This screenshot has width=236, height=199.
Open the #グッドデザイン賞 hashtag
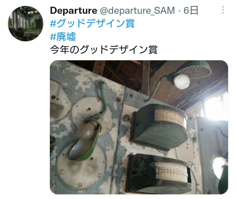[x=92, y=23]
